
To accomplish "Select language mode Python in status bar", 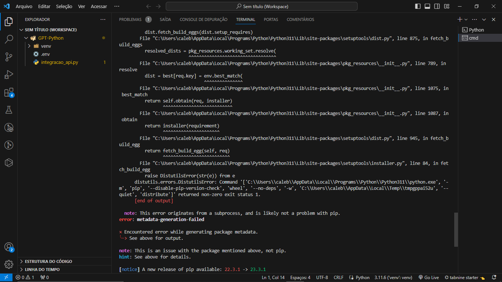I will pyautogui.click(x=359, y=278).
